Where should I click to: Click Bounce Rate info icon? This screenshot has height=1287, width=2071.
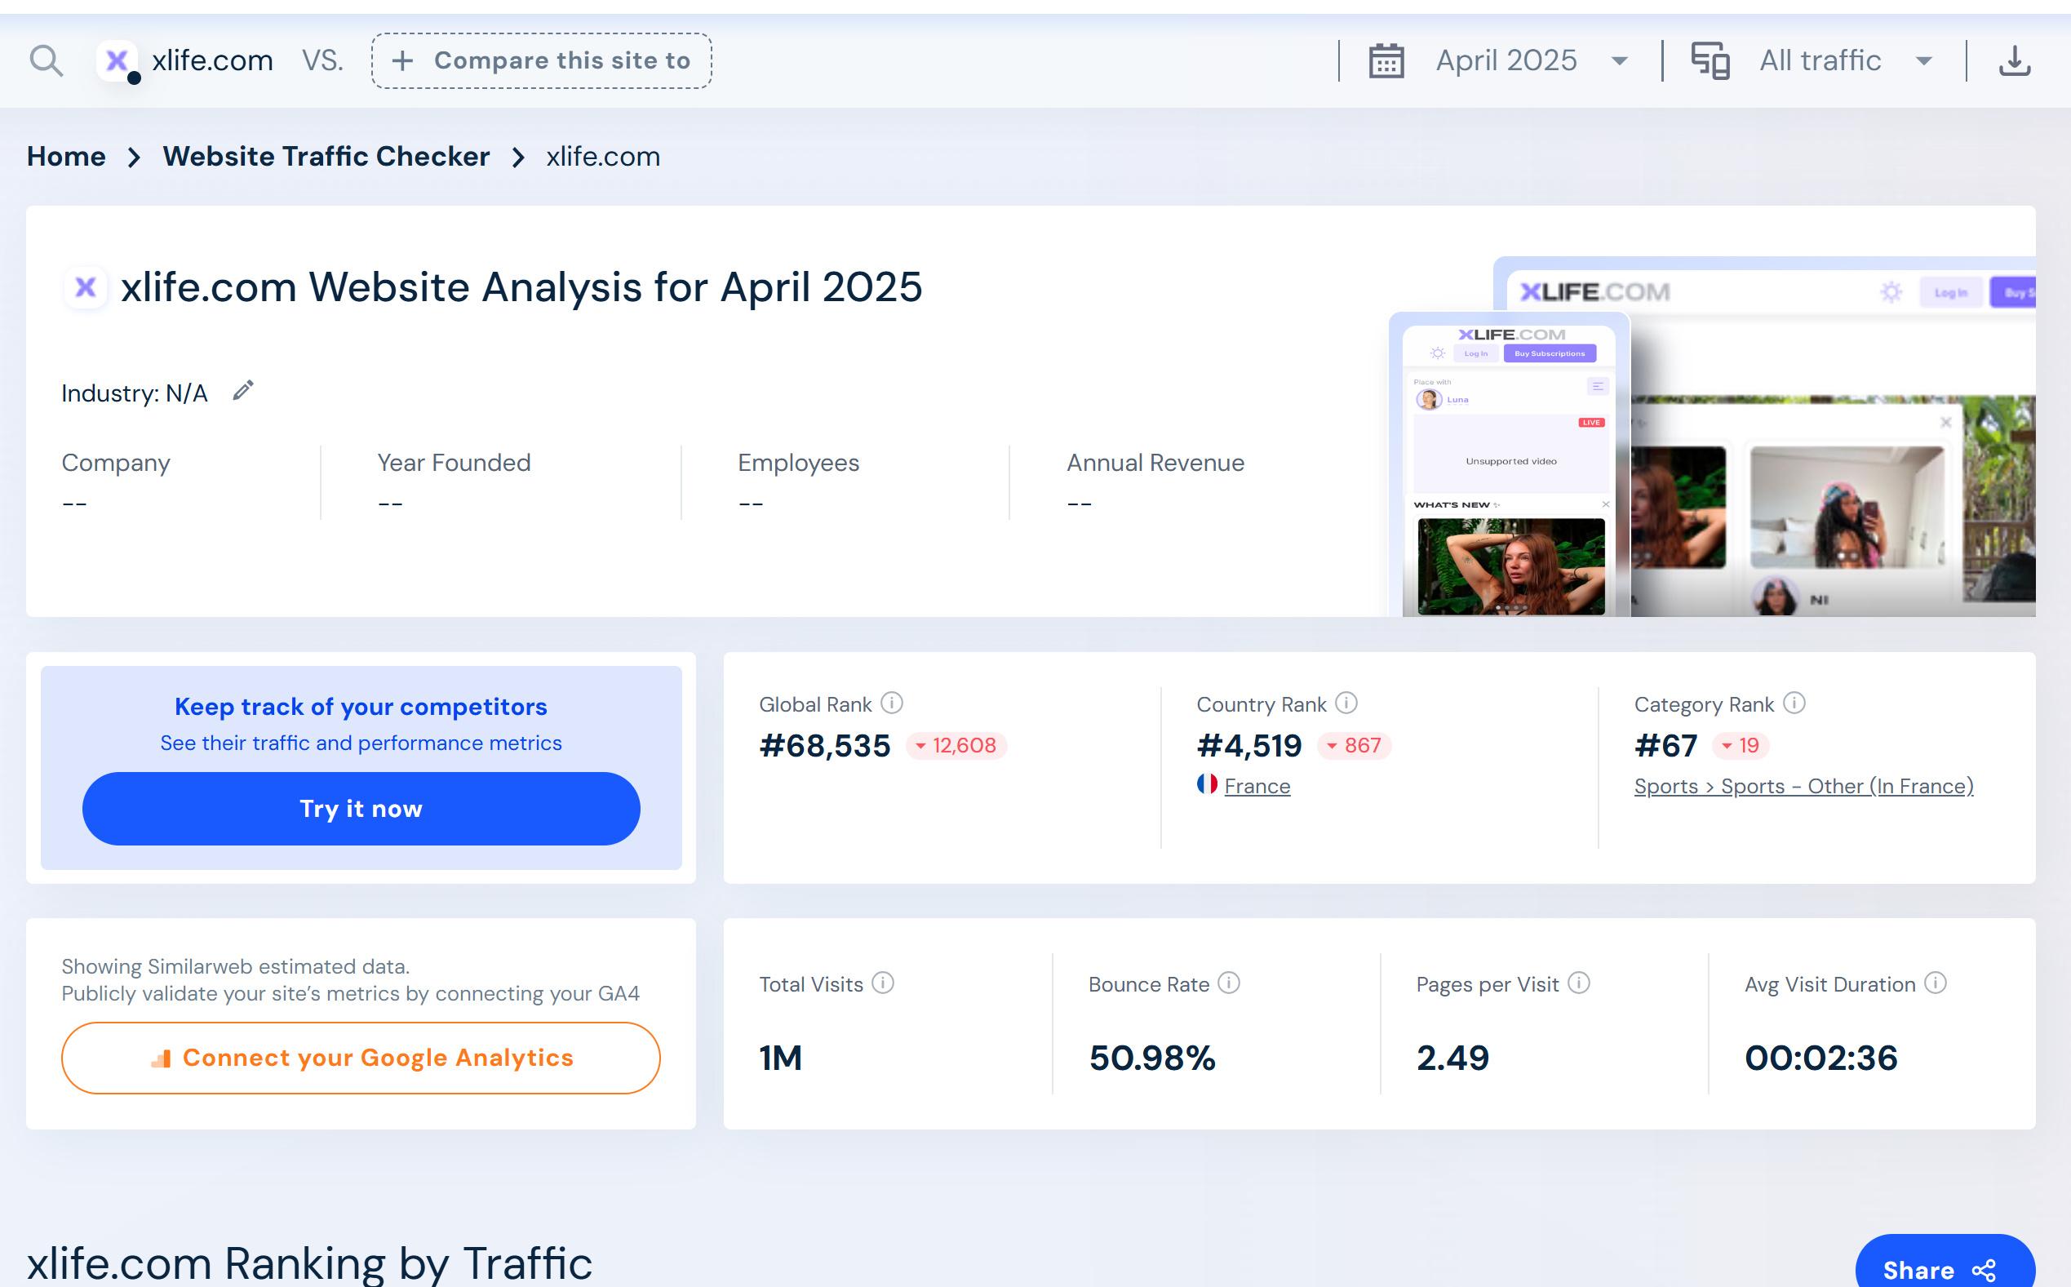point(1229,983)
